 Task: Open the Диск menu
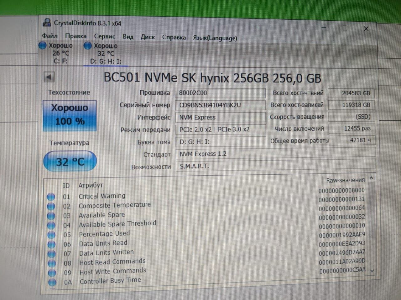(148, 37)
